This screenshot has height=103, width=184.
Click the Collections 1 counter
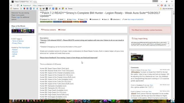point(116,19)
